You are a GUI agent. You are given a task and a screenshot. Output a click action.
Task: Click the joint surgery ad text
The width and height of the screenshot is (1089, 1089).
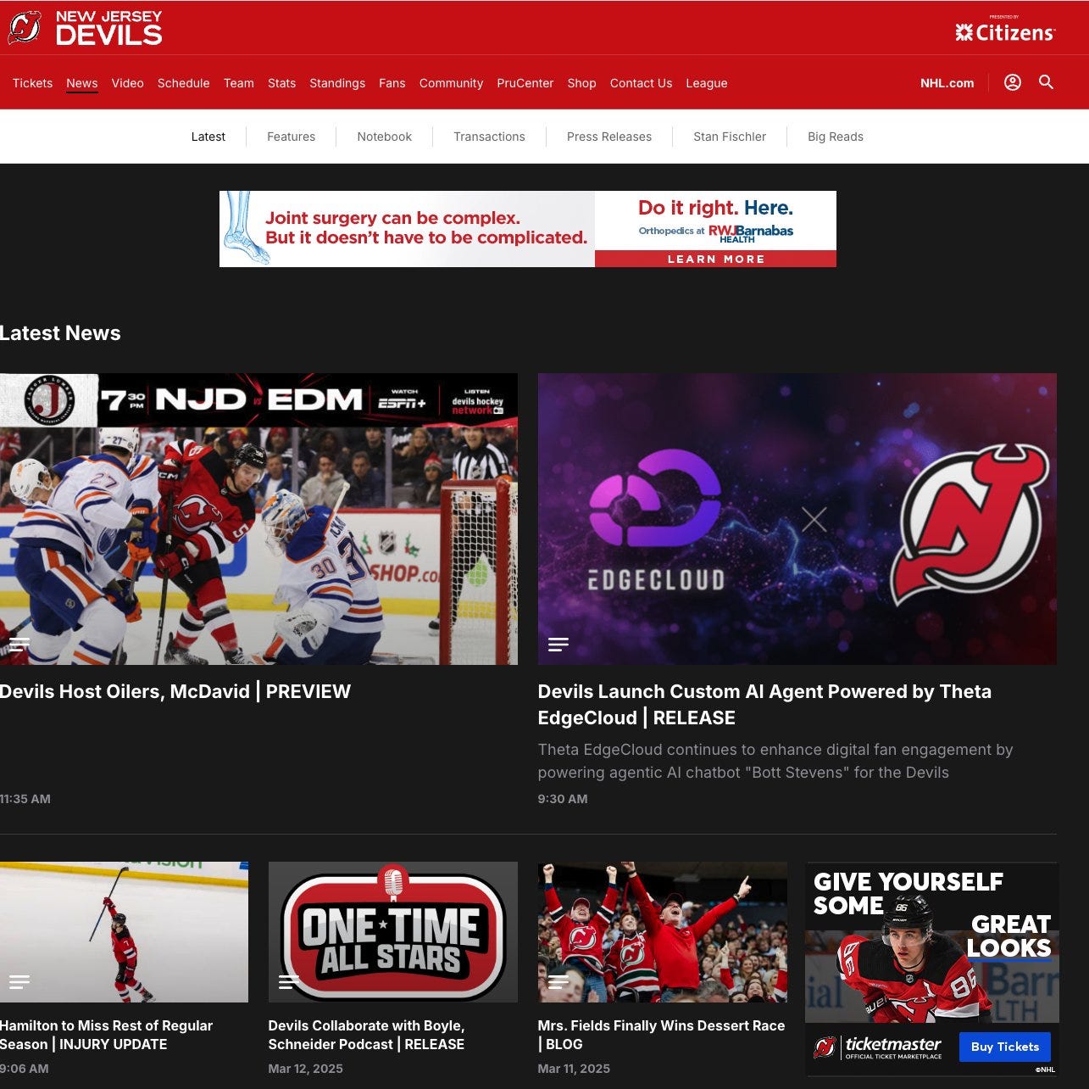[x=426, y=227]
